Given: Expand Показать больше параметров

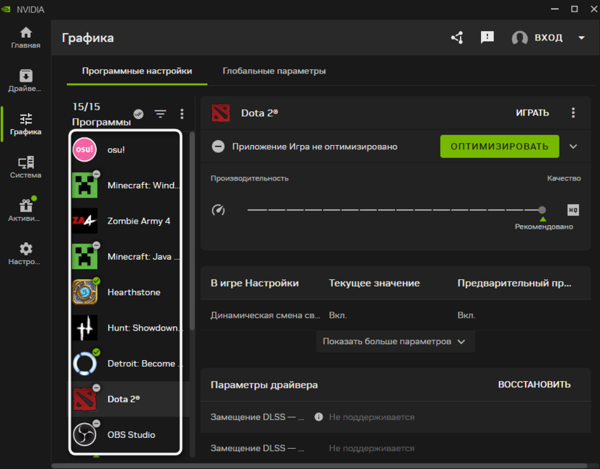Looking at the screenshot, I should point(395,341).
